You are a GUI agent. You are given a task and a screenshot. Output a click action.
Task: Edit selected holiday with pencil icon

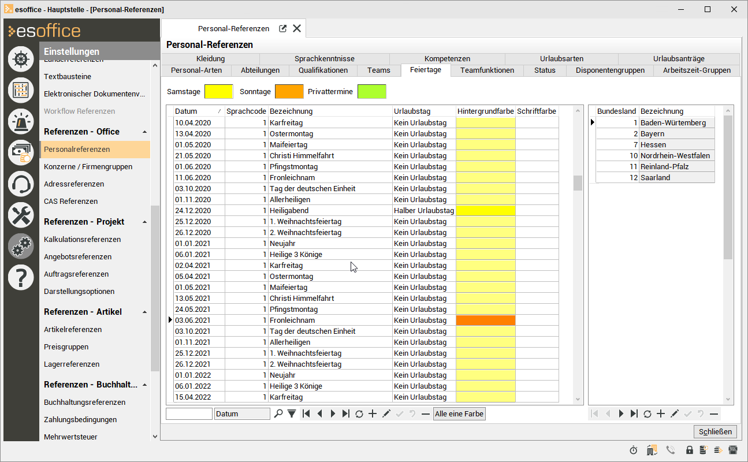click(386, 413)
